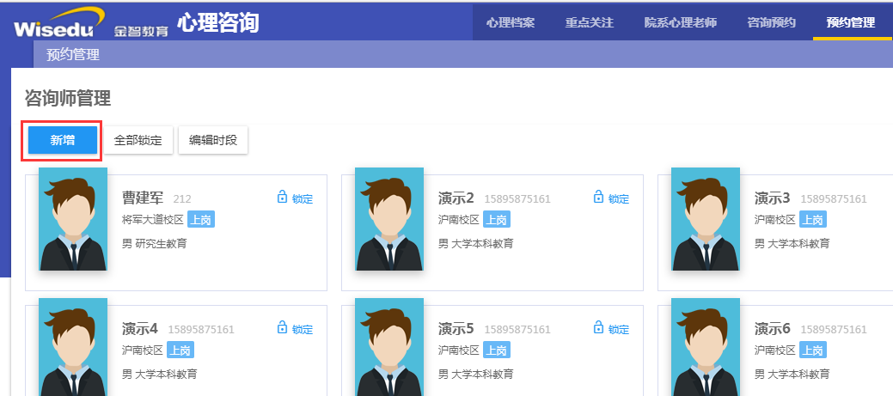The width and height of the screenshot is (893, 396).
Task: Lock counselor 演示4
Action: coord(295,329)
